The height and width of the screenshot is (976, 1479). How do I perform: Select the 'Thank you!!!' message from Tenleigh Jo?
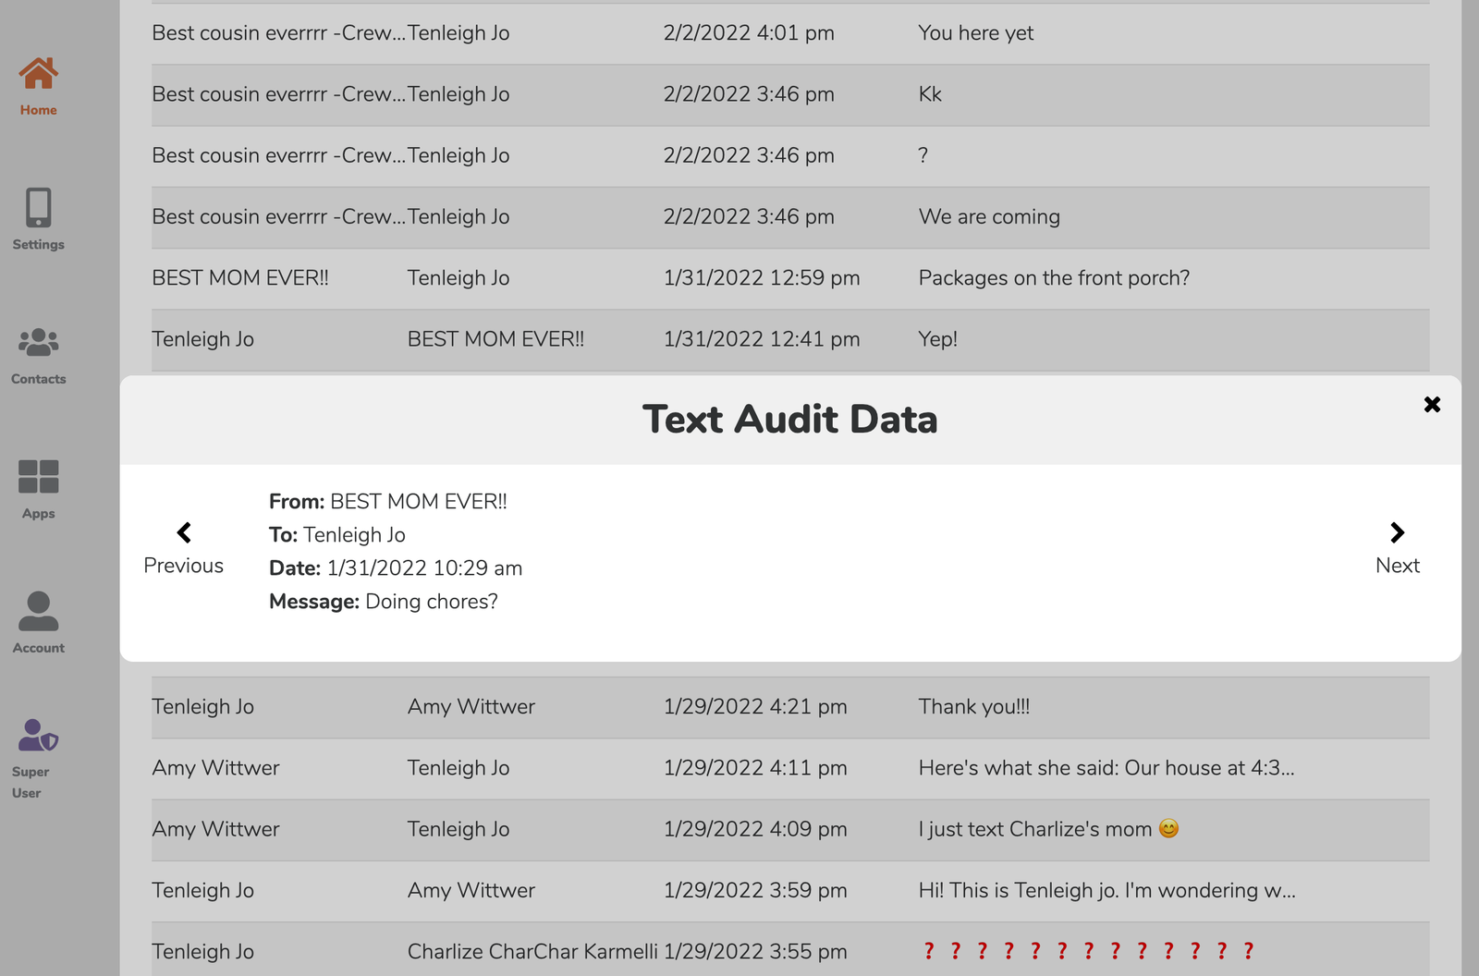pos(974,707)
